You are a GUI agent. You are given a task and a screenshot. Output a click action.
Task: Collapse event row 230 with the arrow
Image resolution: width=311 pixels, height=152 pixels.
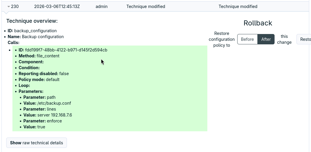(x=9, y=7)
